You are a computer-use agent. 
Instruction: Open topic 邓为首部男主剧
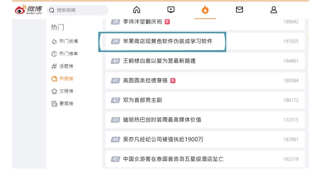pos(142,100)
